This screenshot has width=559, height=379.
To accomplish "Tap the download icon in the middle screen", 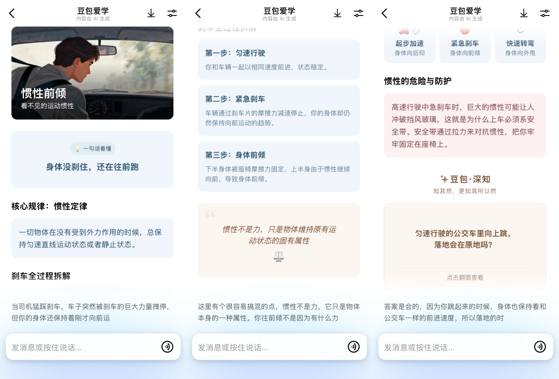I will 337,13.
